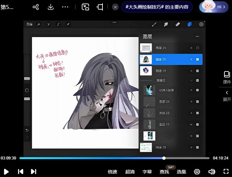Viewport: 232px width, 177px height.
Task: Click the share icon in top bar
Action: pos(36,7)
